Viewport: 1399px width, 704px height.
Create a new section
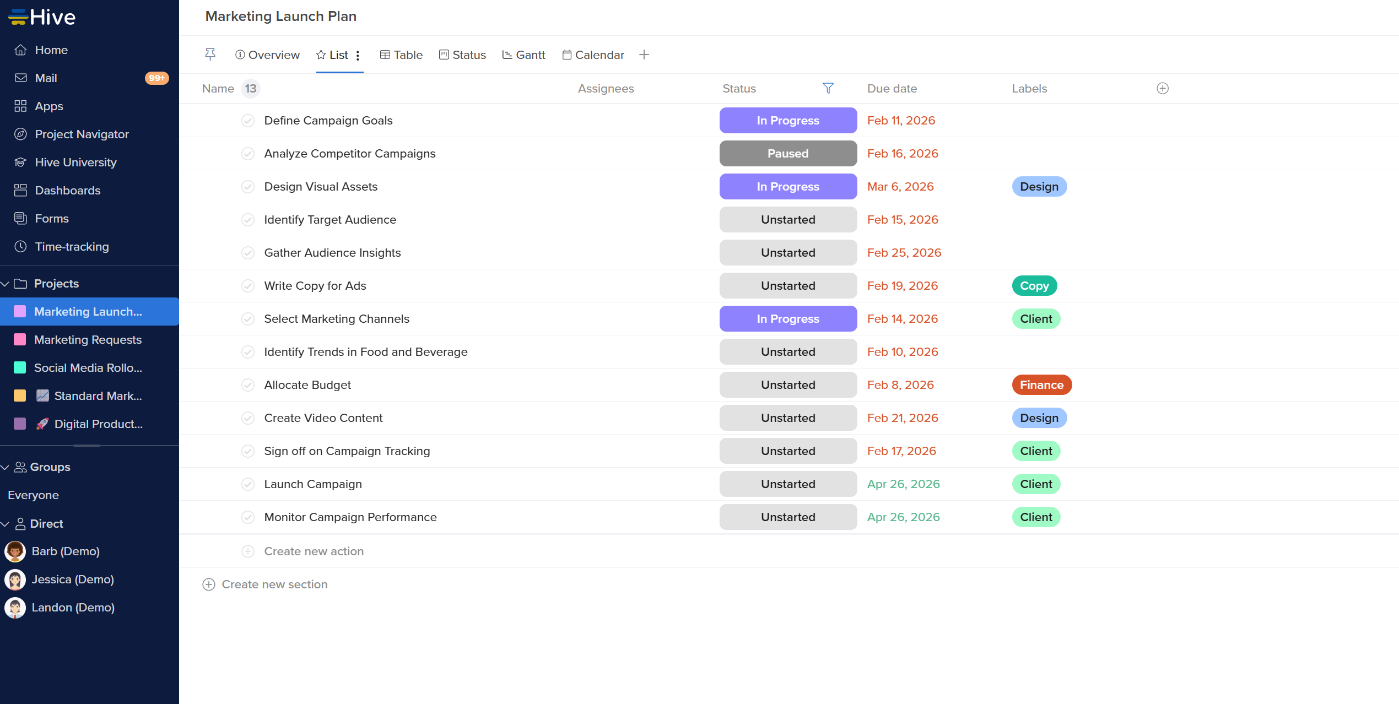[x=265, y=584]
